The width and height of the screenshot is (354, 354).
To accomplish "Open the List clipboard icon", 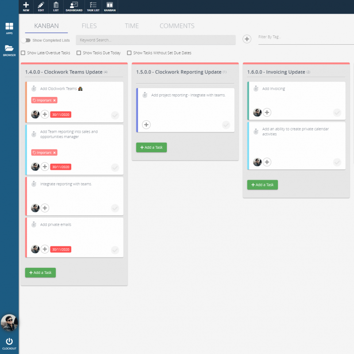I will 56,7.
